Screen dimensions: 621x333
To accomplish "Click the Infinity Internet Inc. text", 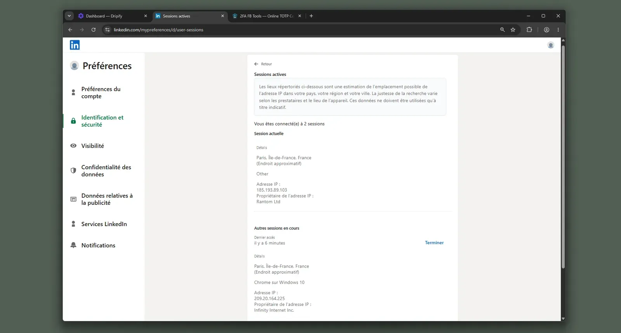I will click(274, 310).
